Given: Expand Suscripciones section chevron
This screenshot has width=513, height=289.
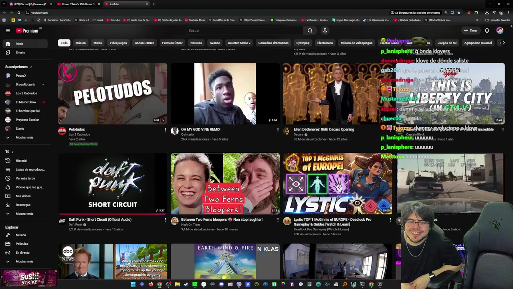Looking at the screenshot, I should (x=31, y=67).
